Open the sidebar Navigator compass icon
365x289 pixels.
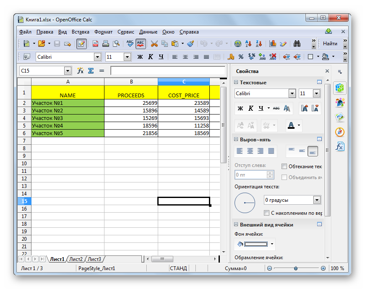pos(340,132)
